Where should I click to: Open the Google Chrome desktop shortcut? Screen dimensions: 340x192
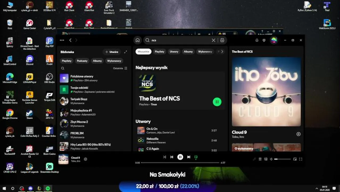(x=10, y=114)
